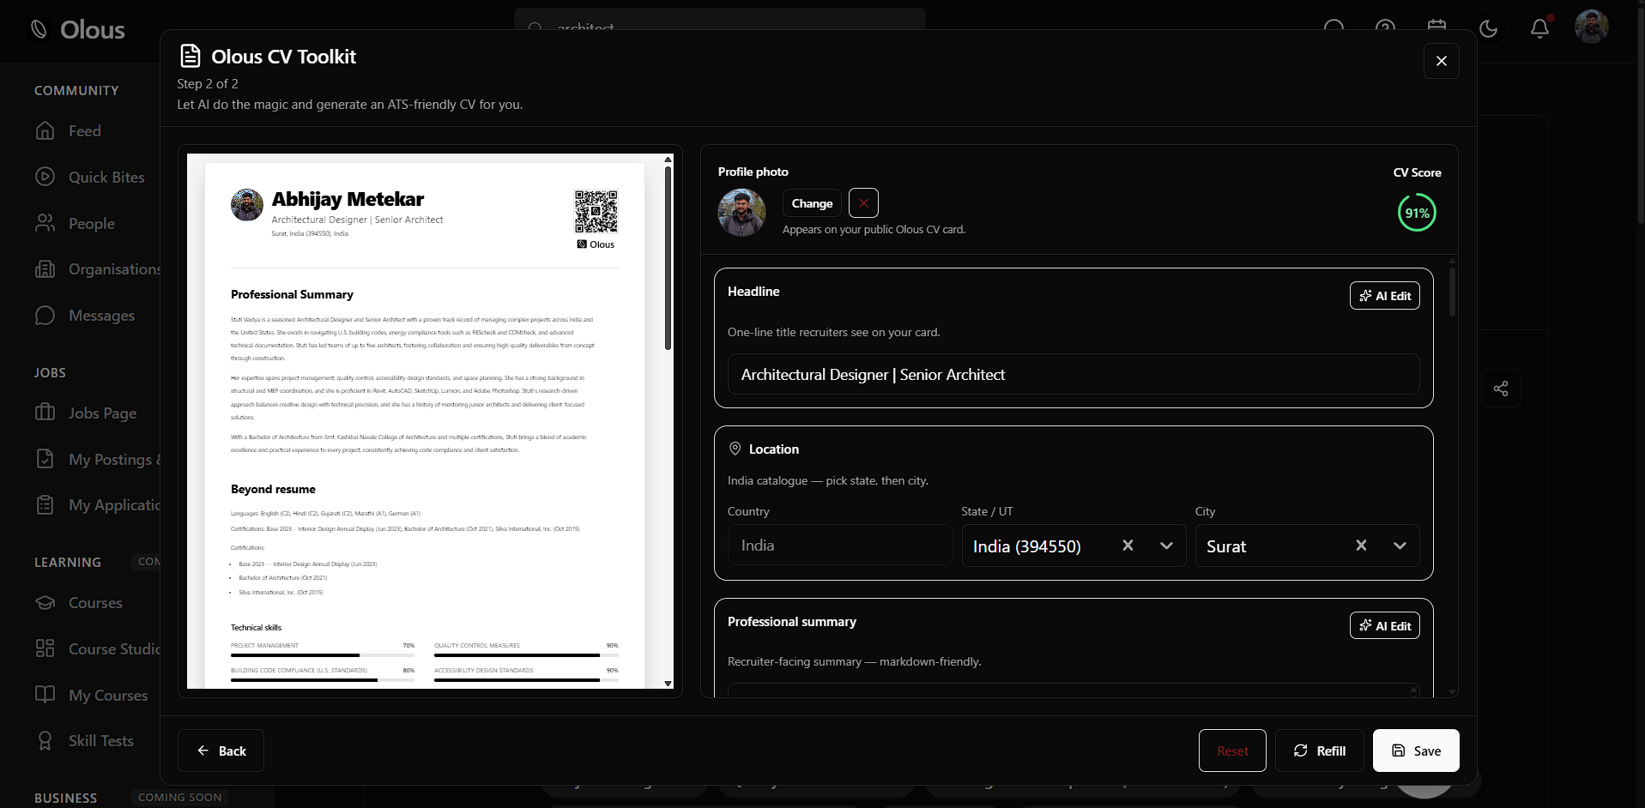Clear the State / UT selection
1645x808 pixels.
(1128, 546)
